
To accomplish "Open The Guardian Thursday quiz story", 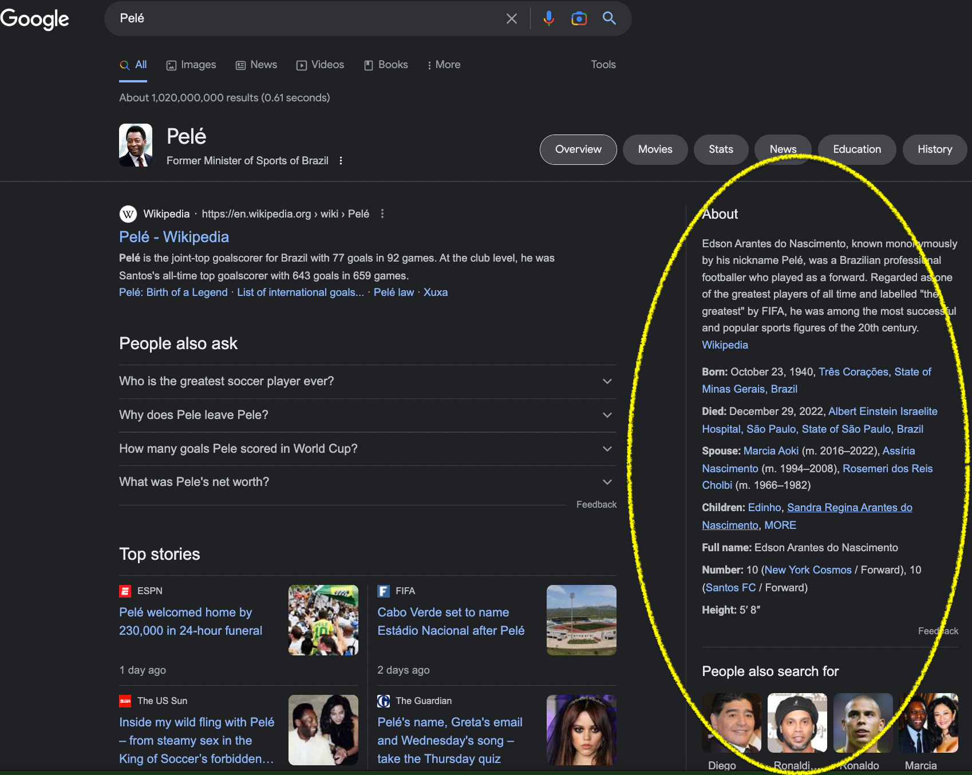I will pos(450,741).
